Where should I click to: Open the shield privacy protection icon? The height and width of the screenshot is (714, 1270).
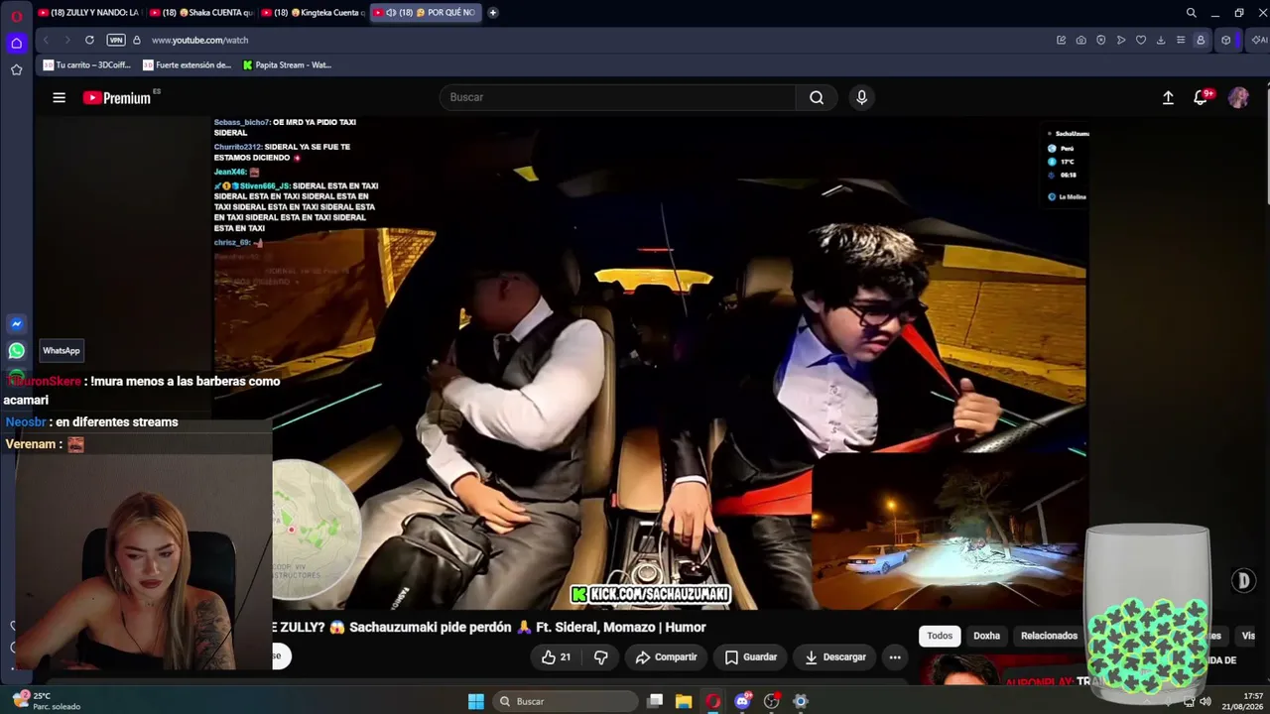click(1100, 40)
